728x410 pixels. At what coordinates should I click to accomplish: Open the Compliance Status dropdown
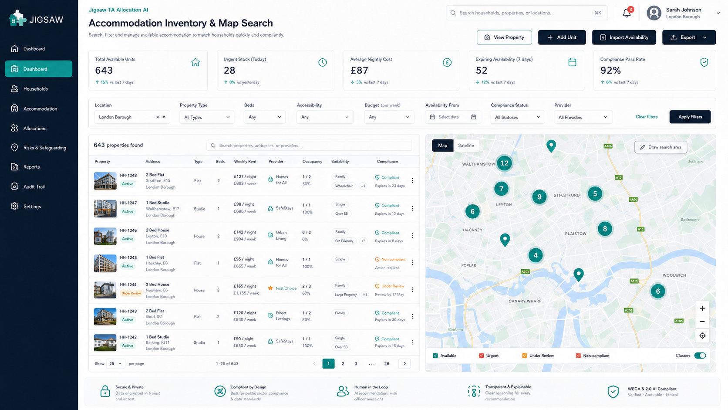(x=517, y=117)
